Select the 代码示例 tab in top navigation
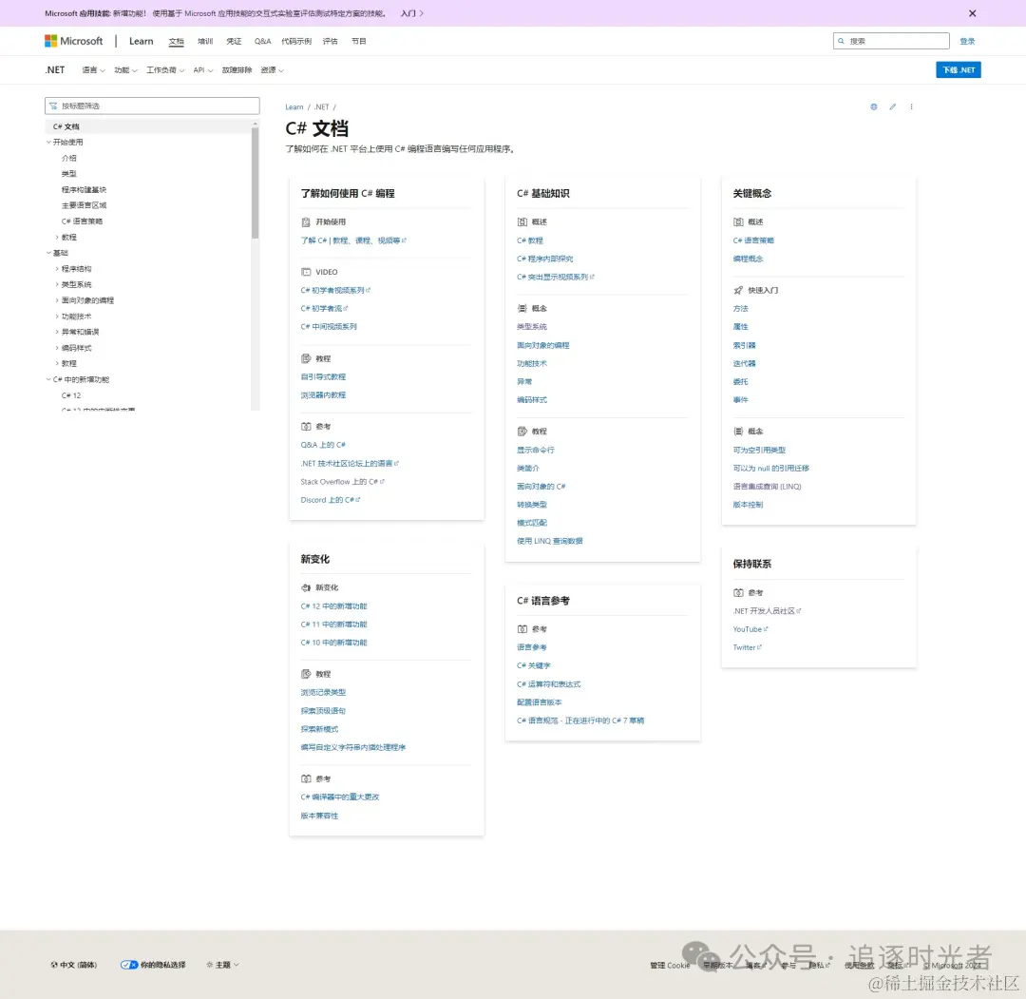This screenshot has width=1026, height=999. [296, 41]
